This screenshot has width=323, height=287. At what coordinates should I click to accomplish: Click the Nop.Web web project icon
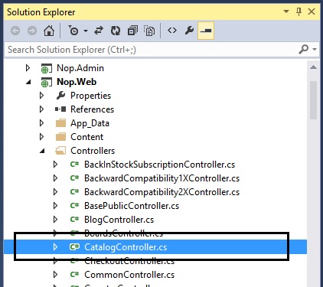tap(46, 82)
